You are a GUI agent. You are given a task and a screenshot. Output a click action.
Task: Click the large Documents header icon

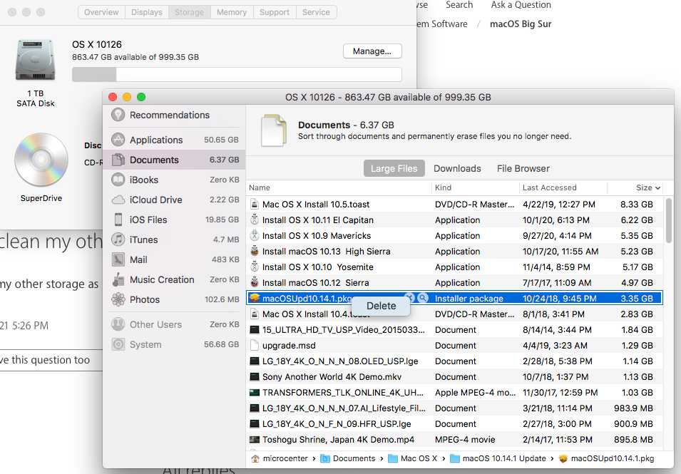(x=274, y=130)
